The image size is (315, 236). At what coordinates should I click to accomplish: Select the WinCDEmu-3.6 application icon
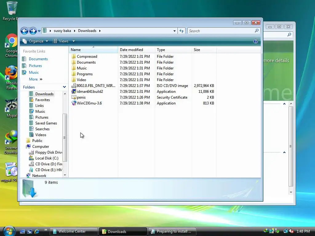click(74, 103)
